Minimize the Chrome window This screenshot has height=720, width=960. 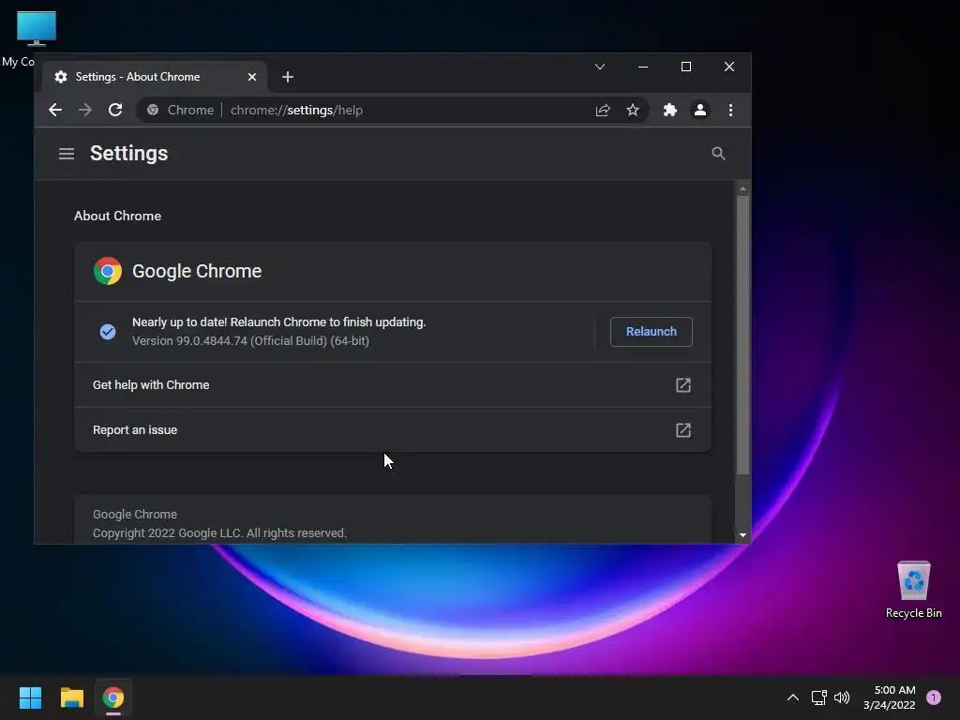tap(643, 67)
